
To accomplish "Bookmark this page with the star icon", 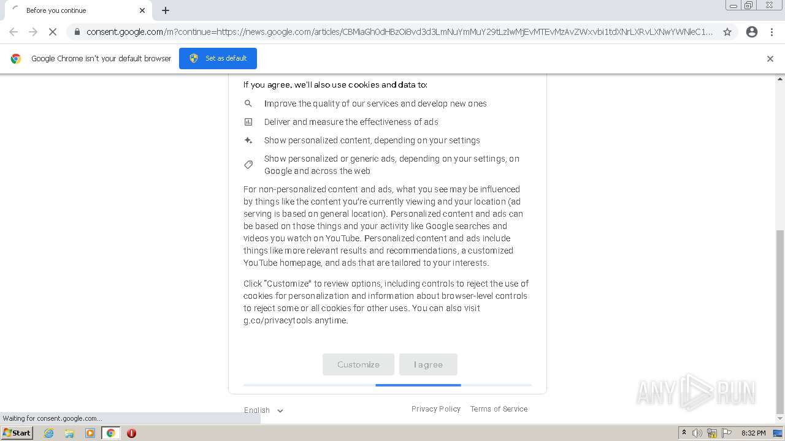I will coord(727,32).
